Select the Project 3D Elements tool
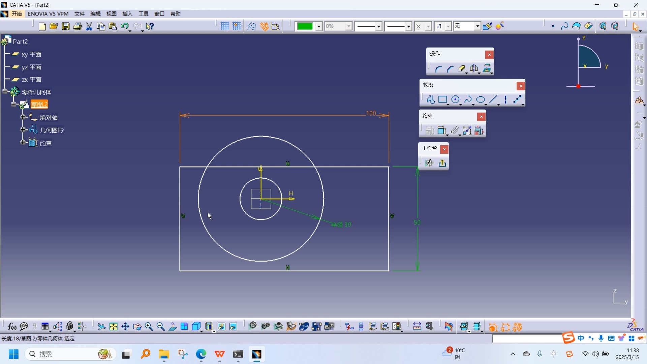 (487, 69)
